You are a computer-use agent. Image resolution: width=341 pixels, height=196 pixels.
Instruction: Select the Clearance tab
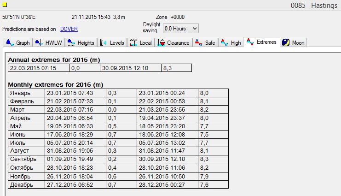173,42
